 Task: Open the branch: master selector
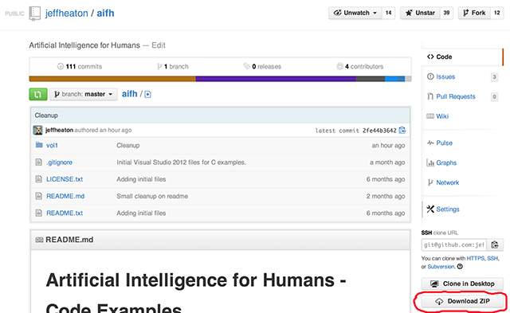[84, 94]
